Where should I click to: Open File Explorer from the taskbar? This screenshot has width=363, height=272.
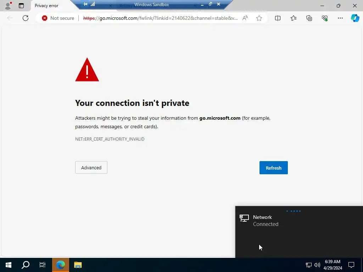point(78,265)
